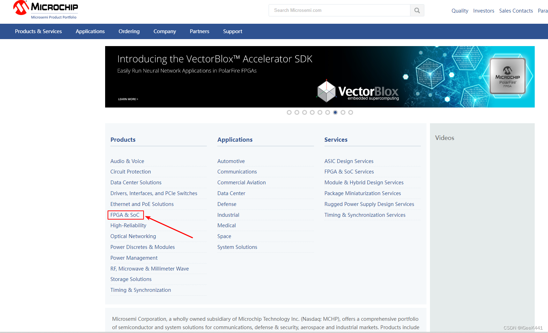Open Timing & Synchronization Services
548x333 pixels.
(x=365, y=215)
